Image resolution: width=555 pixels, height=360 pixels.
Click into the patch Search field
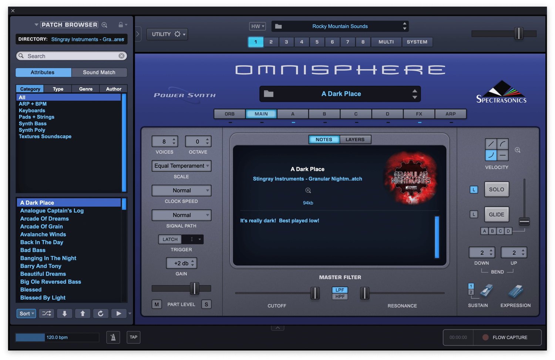71,56
